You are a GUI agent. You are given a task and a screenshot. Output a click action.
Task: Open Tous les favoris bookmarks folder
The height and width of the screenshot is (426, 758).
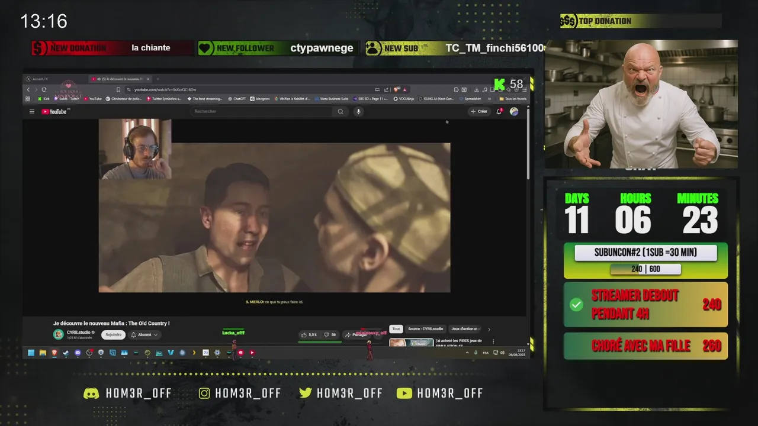(x=513, y=99)
